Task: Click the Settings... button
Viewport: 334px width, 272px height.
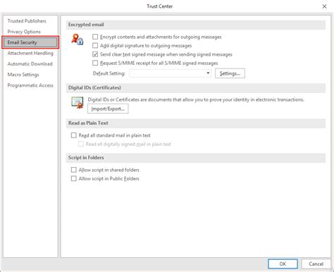Action: click(x=230, y=73)
